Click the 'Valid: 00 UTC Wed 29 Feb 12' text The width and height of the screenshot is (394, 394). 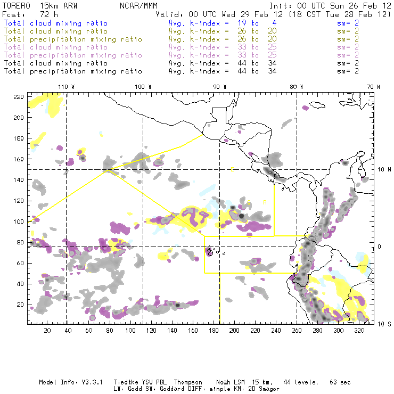pos(219,14)
